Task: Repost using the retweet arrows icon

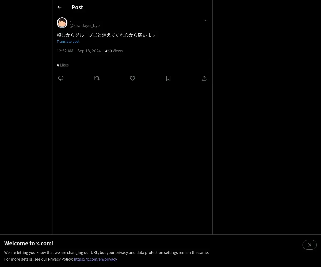Action: (97, 78)
